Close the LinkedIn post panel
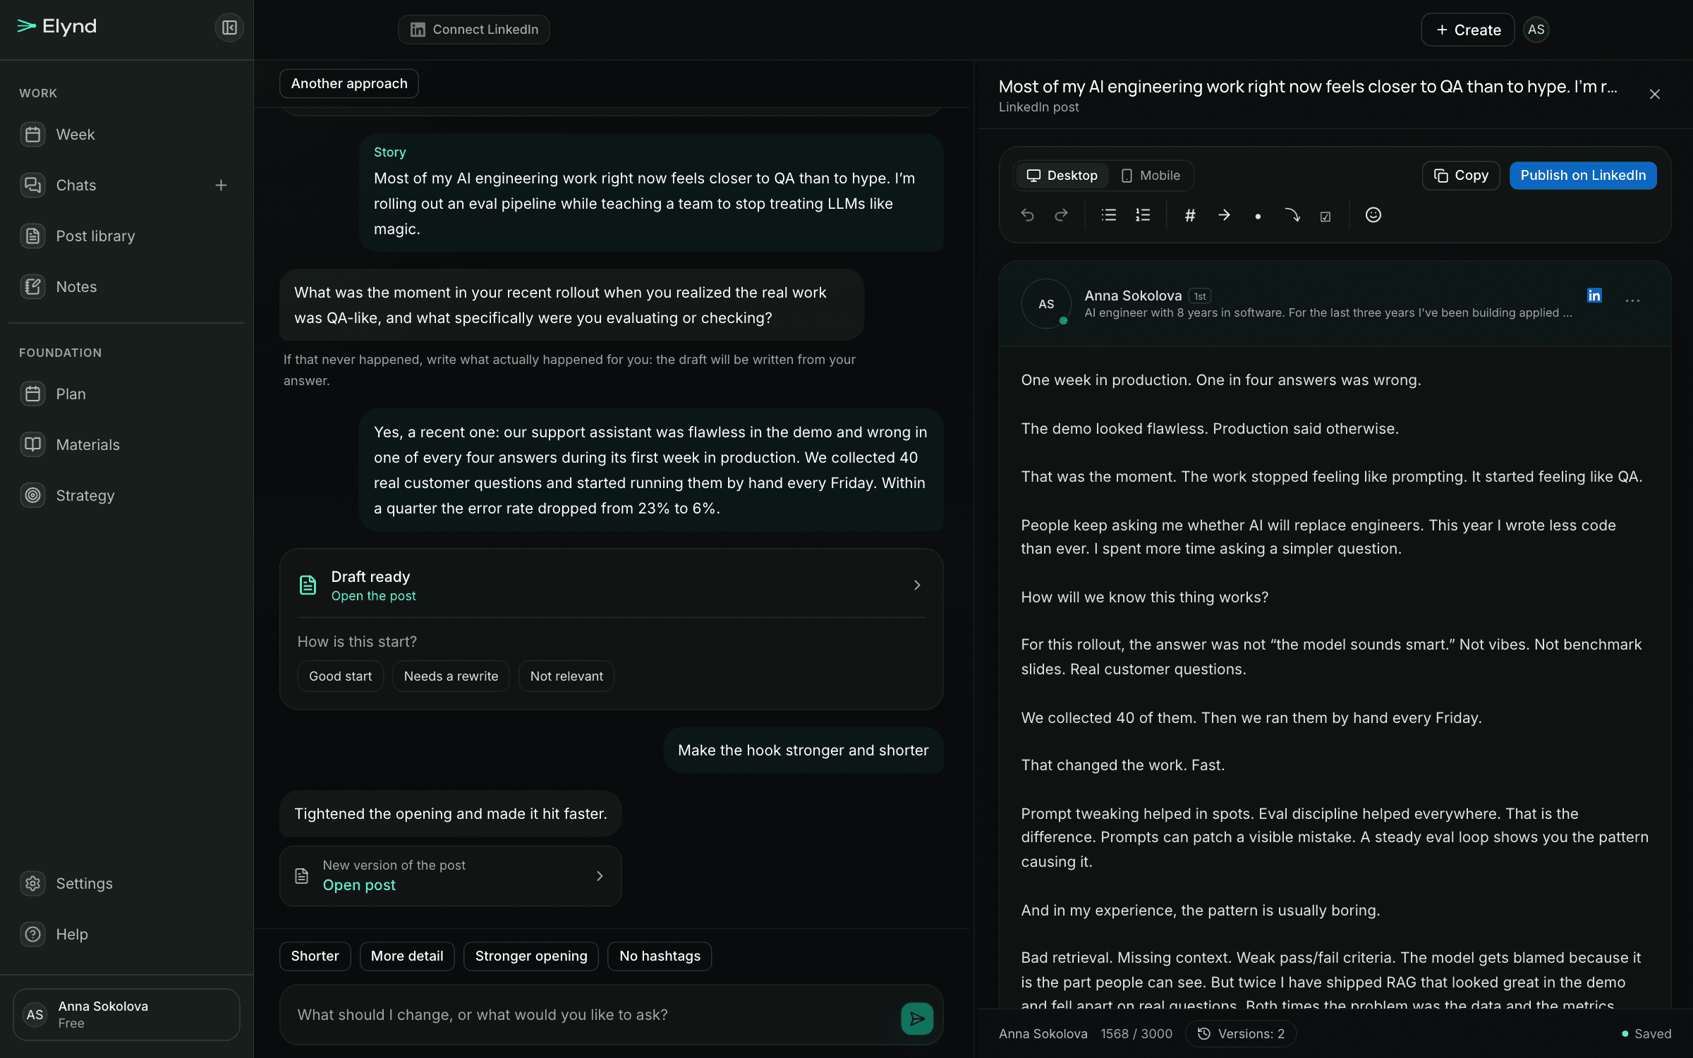Screen dimensions: 1693x1058 pos(1655,95)
